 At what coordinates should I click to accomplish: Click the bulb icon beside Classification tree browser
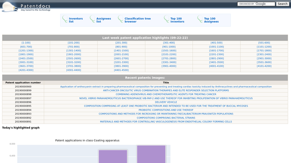point(121,19)
